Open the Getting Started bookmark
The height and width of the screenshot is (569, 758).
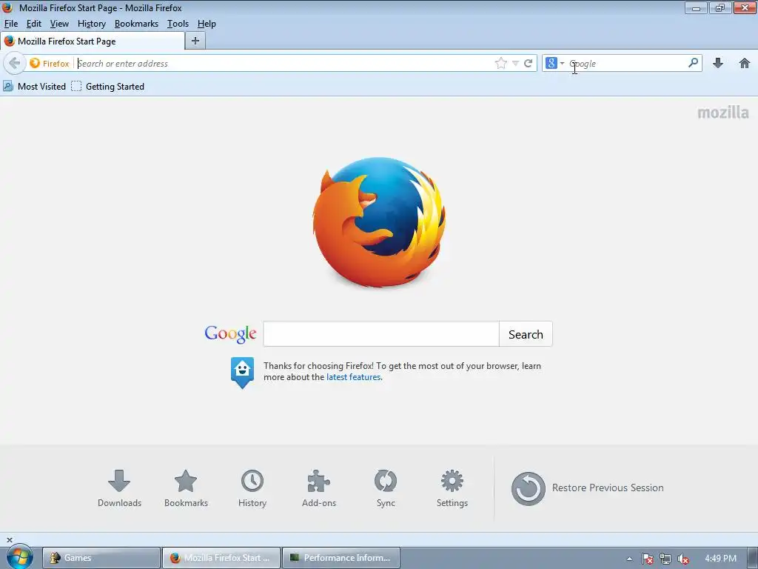point(108,87)
